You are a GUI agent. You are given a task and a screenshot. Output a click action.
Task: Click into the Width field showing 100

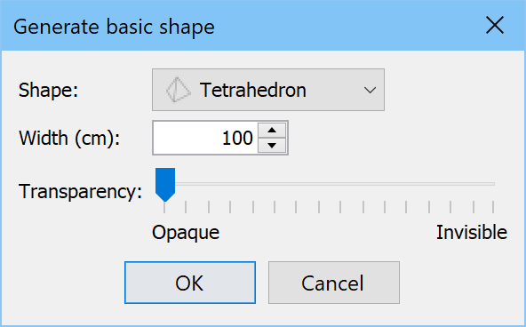pyautogui.click(x=205, y=138)
